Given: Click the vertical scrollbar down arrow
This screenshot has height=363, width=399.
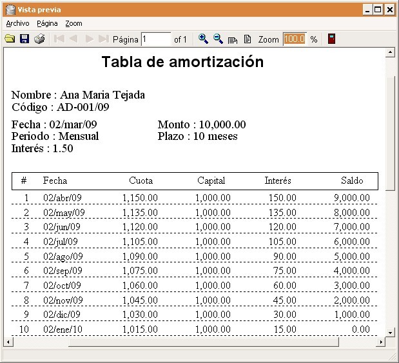Looking at the screenshot, I should (x=390, y=332).
